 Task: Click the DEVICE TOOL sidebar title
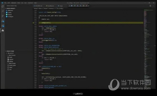(x=12, y=6)
